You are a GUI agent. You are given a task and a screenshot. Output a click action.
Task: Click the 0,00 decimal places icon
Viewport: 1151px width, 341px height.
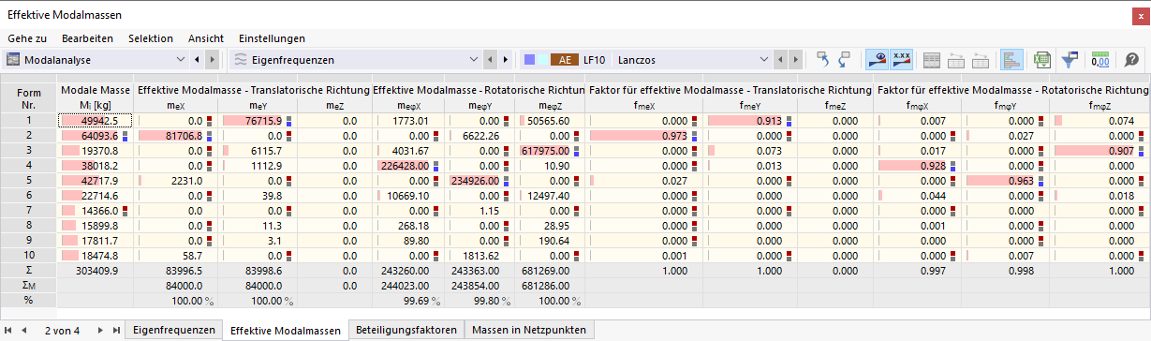coord(1101,59)
